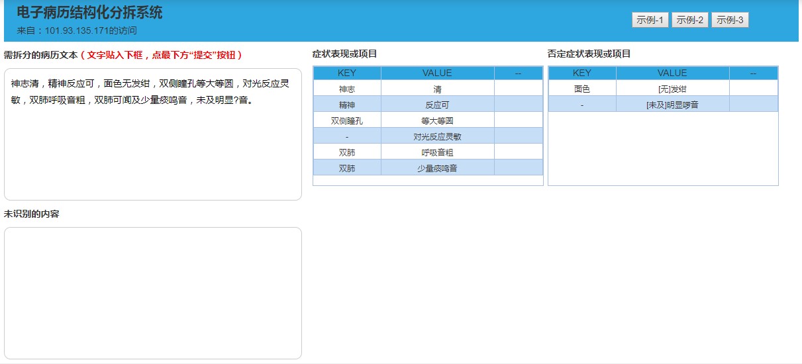Click the 双侧瞳孔 key cell
Screen dimensions: 802x364
pyautogui.click(x=346, y=120)
